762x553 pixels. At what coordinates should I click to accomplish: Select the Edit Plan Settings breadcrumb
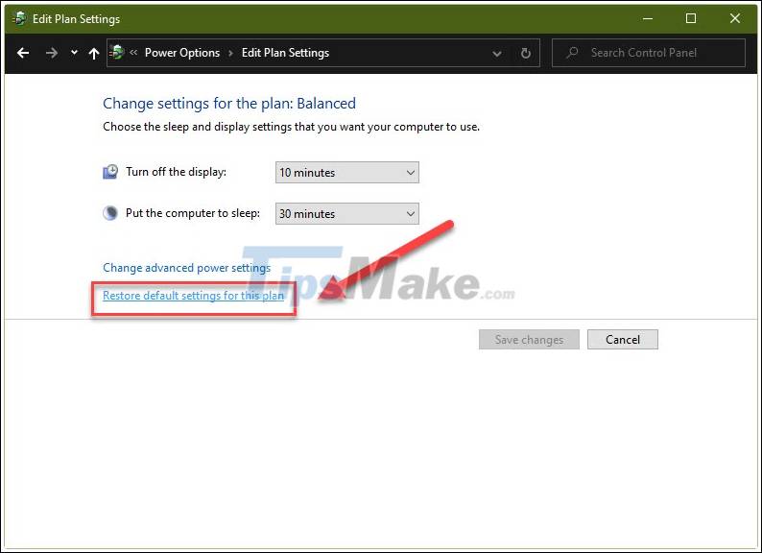click(285, 53)
